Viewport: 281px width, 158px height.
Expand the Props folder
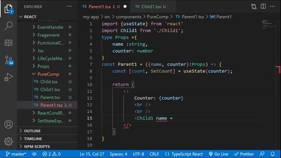[x=43, y=66]
